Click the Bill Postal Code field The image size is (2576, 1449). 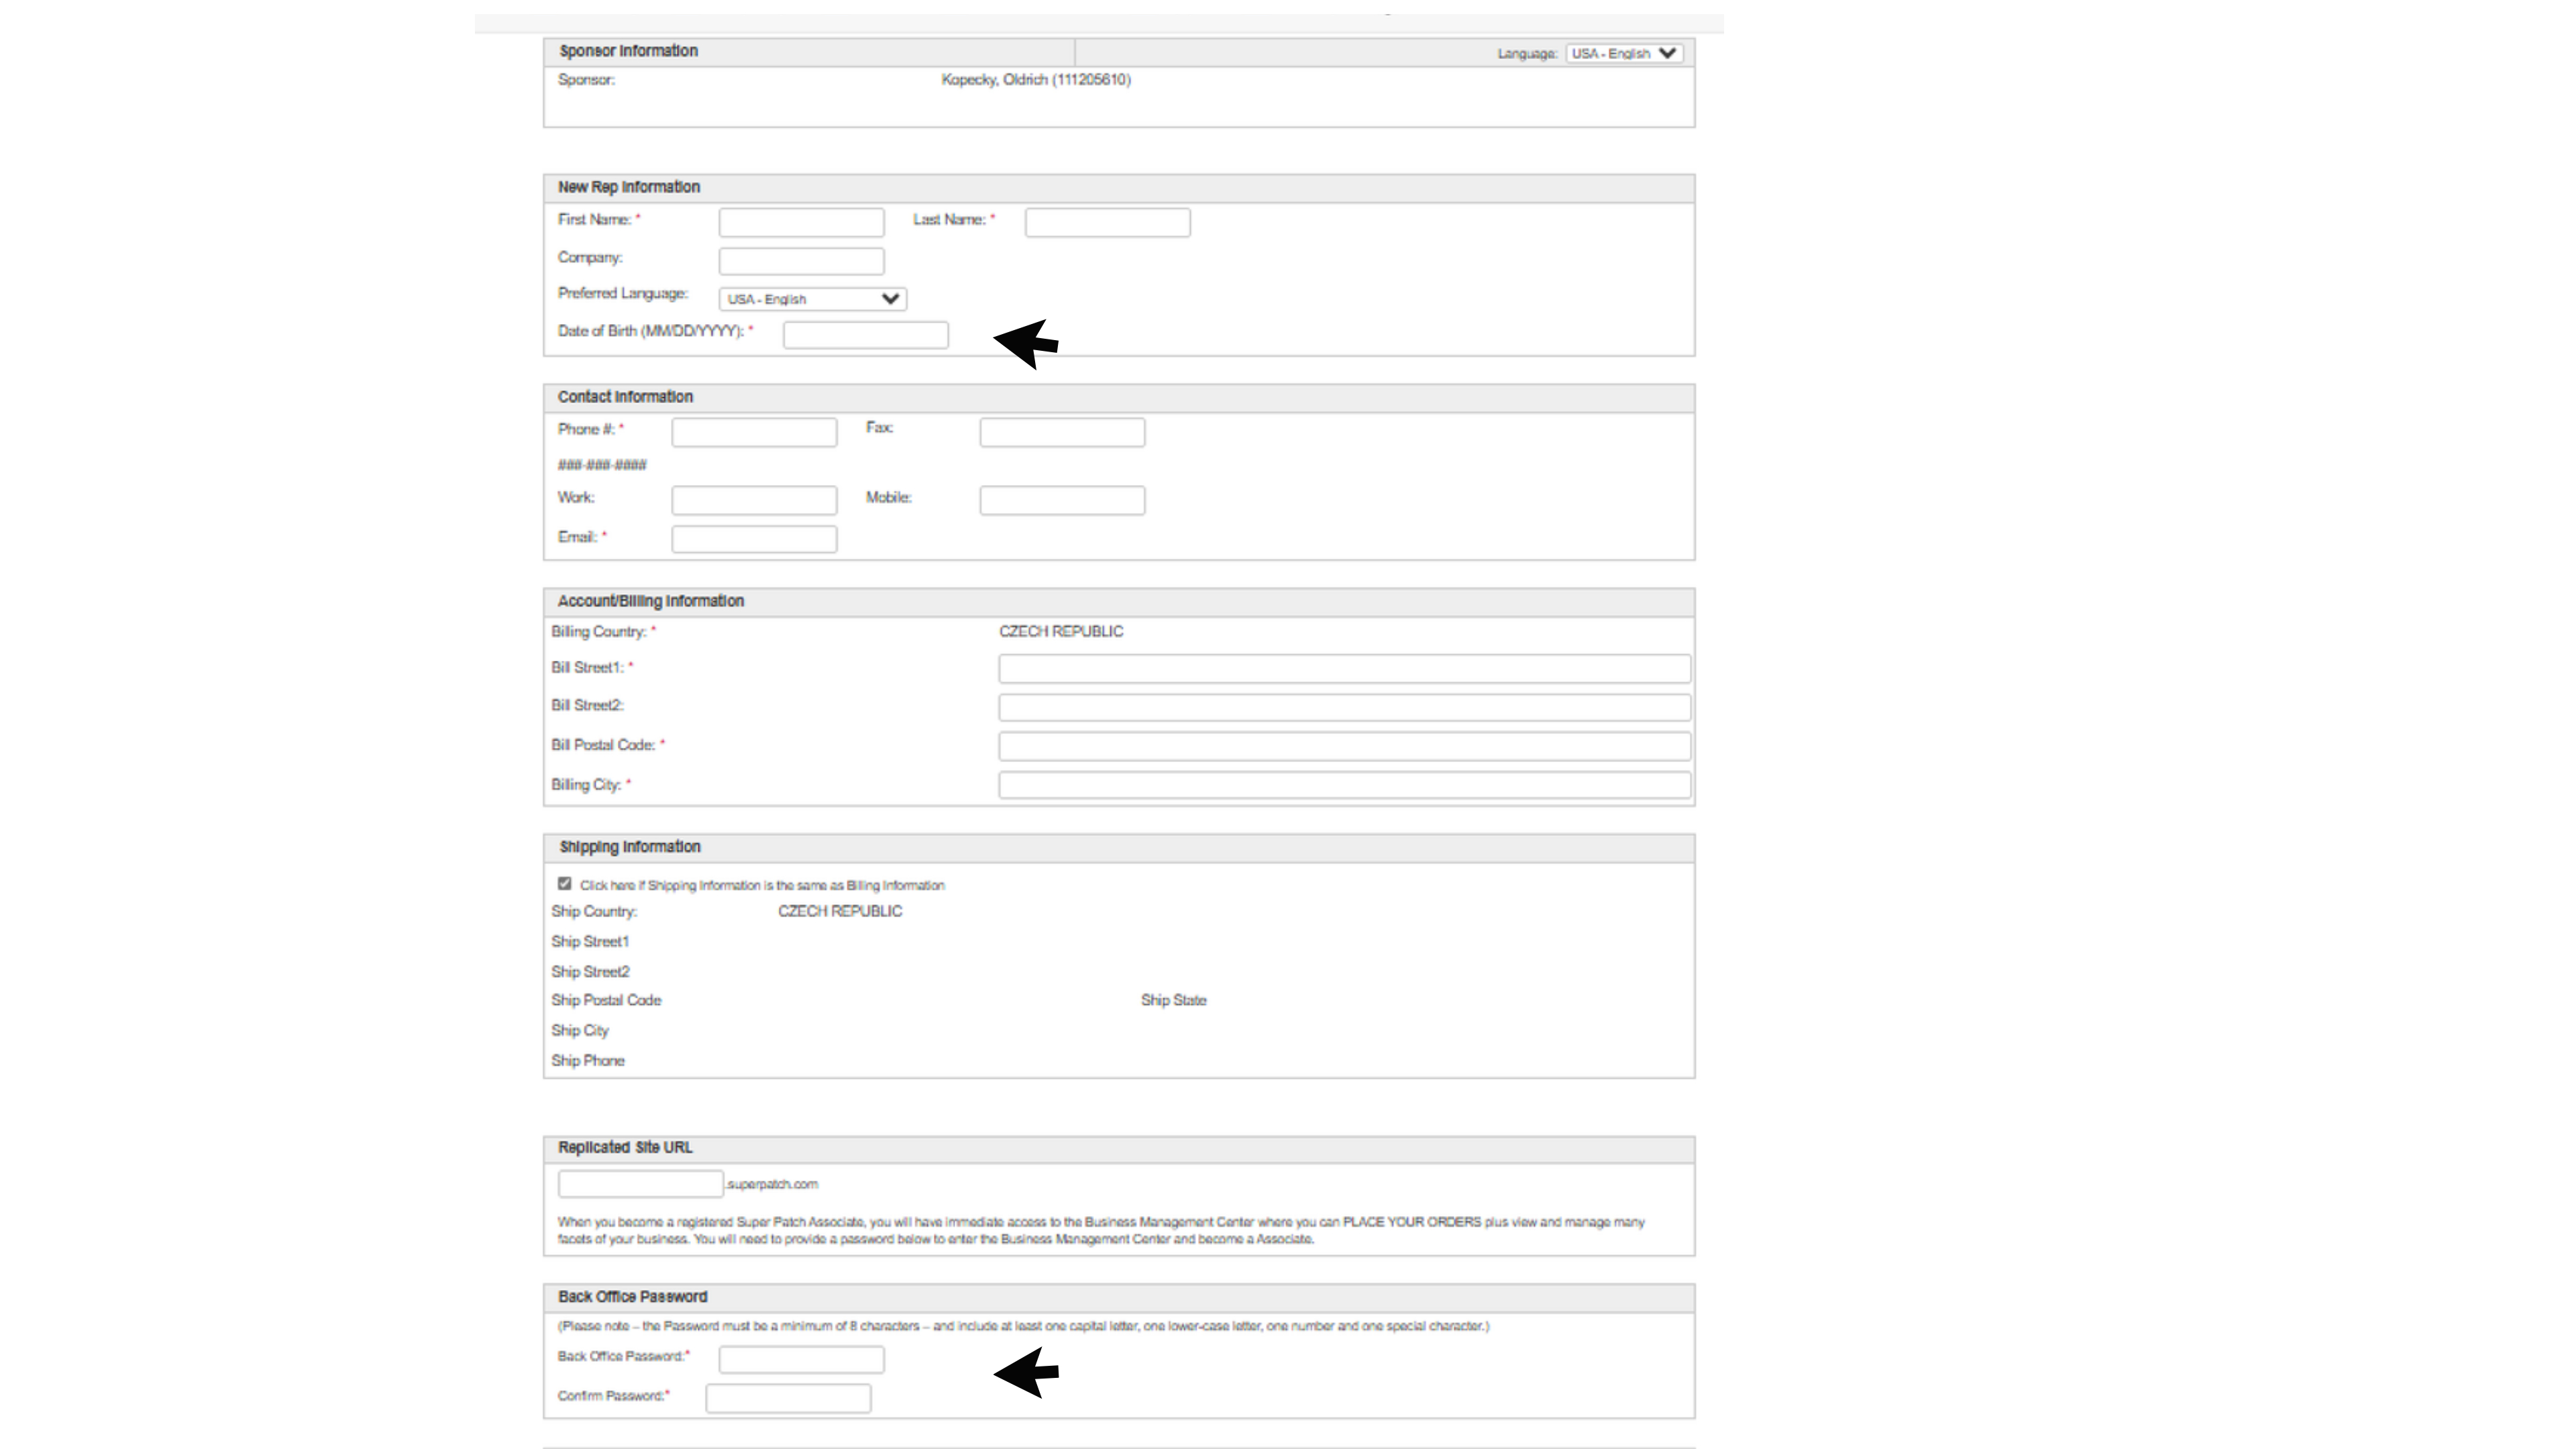pos(1344,746)
